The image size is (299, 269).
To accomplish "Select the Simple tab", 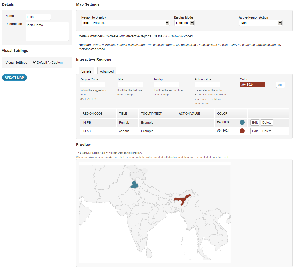I will (86, 71).
